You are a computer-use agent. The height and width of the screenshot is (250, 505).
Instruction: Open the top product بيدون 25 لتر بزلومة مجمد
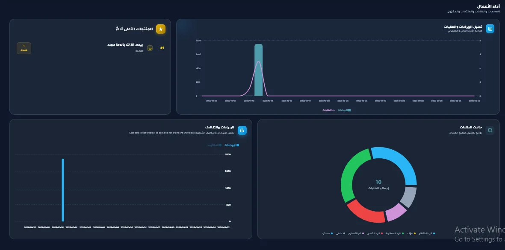click(125, 45)
